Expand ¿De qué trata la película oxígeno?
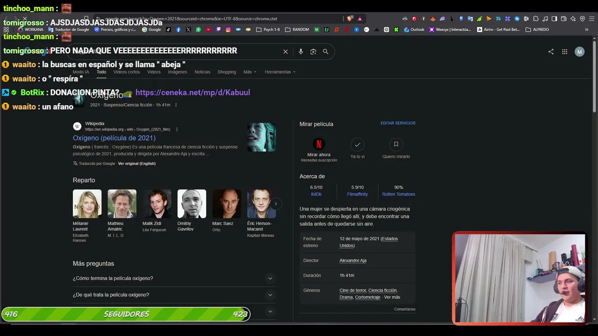The image size is (598, 336). coord(174,295)
